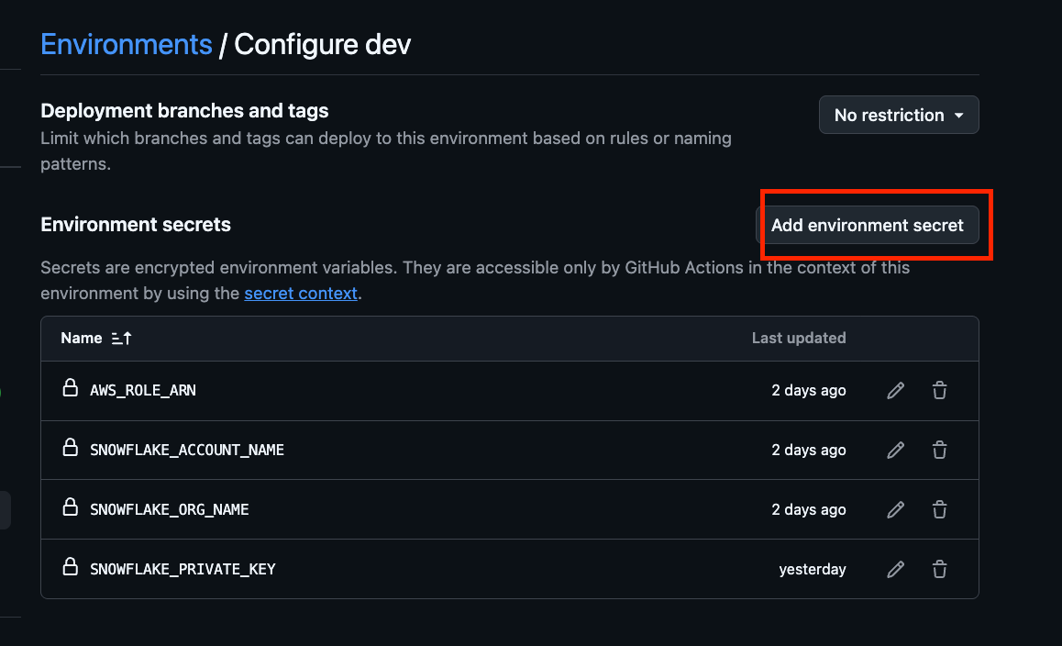Open the No restriction dropdown
Screen dimensions: 1062x646
898,116
